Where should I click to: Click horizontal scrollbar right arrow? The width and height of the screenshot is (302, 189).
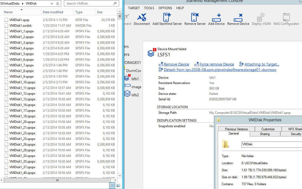115,180
